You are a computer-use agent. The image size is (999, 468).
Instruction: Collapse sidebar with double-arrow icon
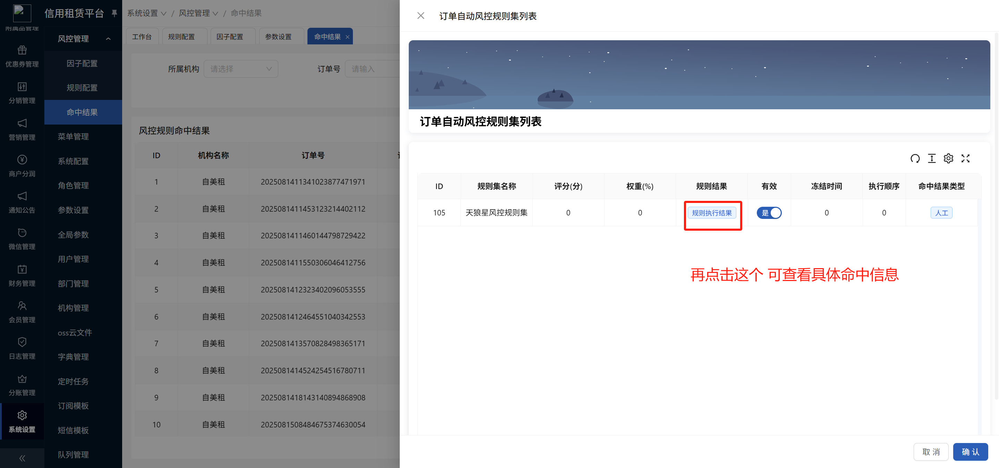click(x=22, y=458)
